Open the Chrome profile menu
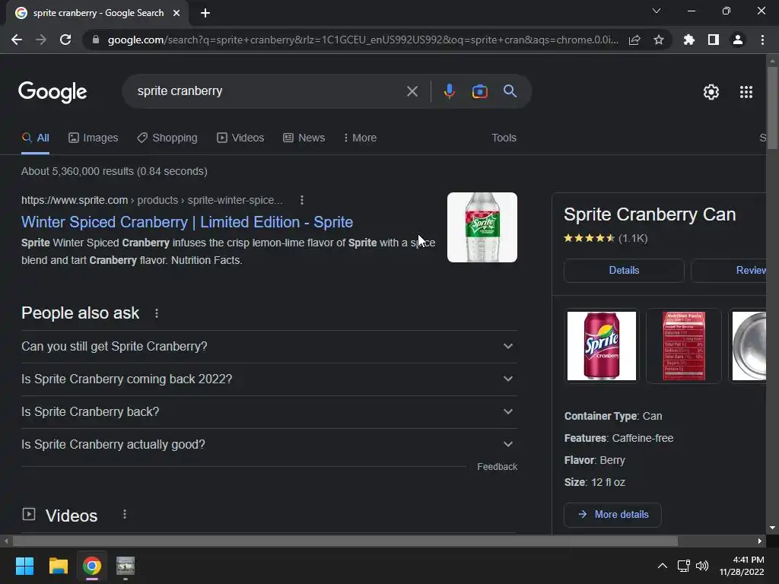 click(x=738, y=40)
